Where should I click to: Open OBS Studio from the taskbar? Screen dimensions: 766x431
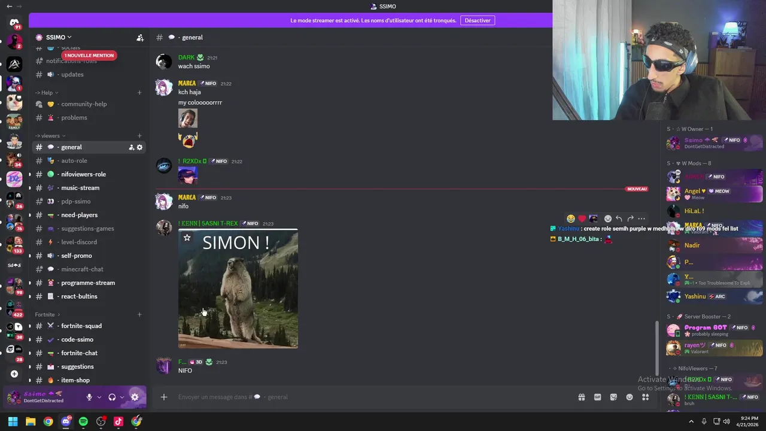pyautogui.click(x=101, y=421)
